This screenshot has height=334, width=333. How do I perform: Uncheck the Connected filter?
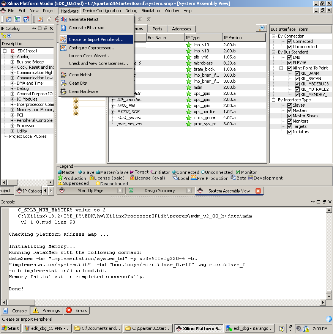point(290,41)
